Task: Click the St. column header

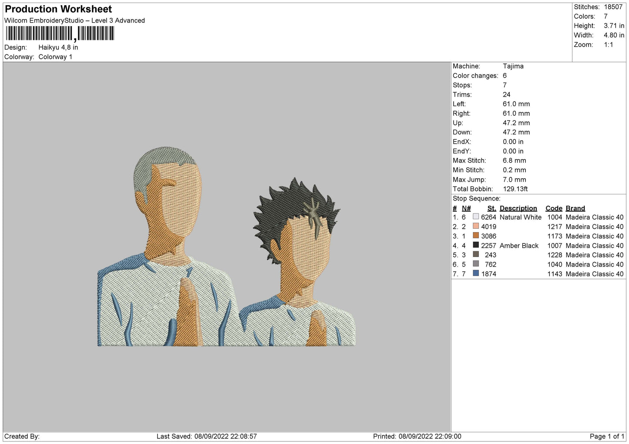Action: click(x=491, y=208)
